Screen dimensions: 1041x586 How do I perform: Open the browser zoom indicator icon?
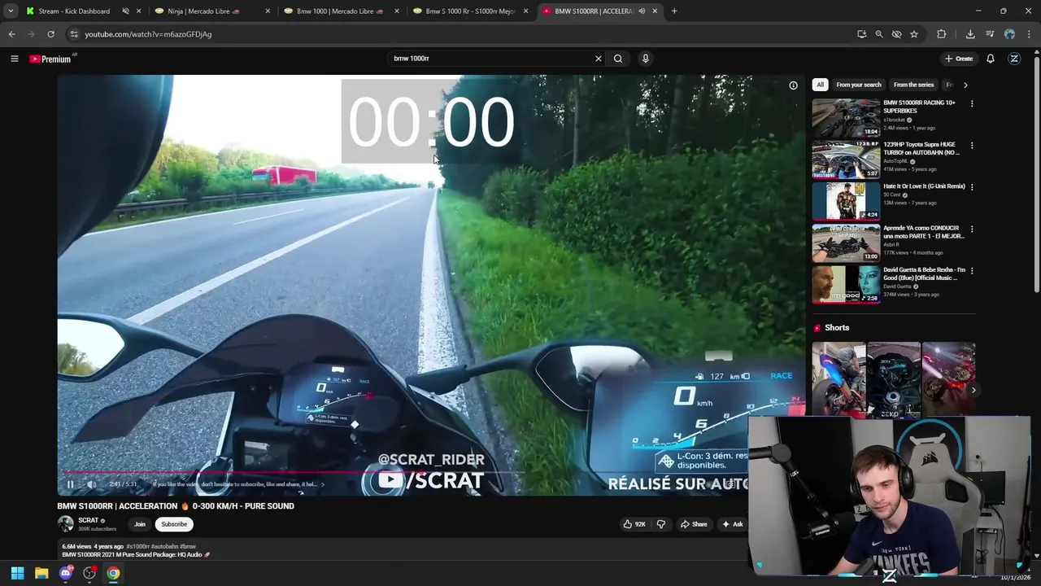coord(879,34)
